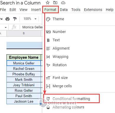Select column B header
The height and width of the screenshot is (113, 115).
(x=24, y=33)
